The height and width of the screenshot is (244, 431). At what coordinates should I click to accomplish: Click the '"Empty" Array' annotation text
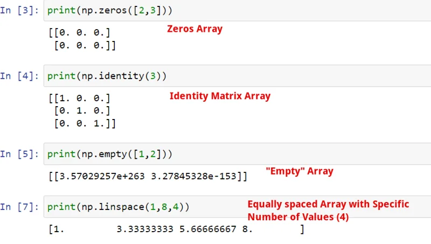pos(300,171)
